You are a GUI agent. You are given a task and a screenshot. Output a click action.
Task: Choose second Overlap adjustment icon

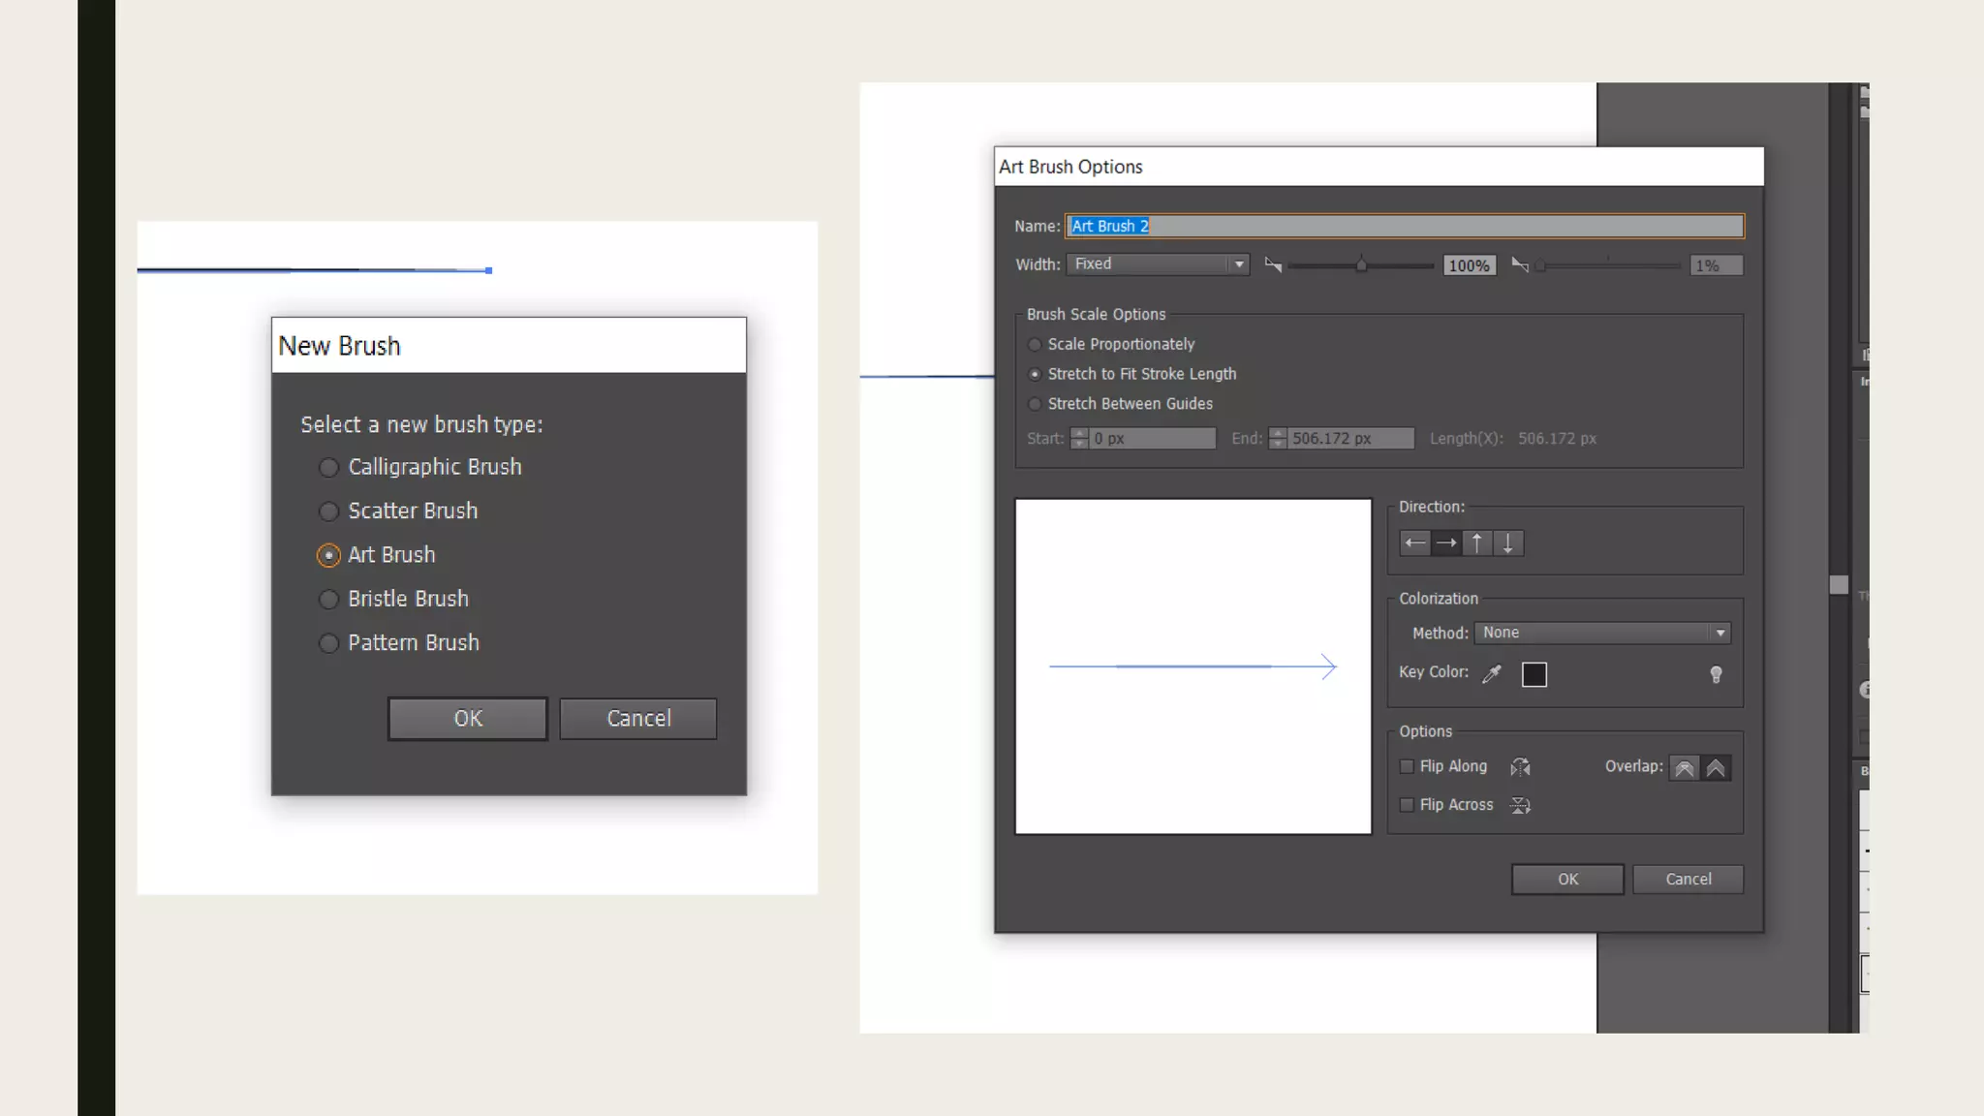pyautogui.click(x=1716, y=768)
